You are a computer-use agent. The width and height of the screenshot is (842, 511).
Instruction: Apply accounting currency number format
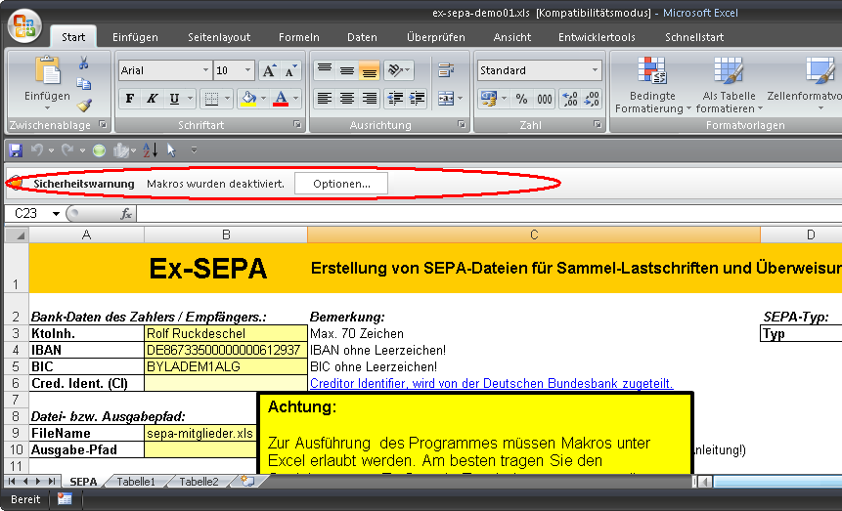[489, 99]
